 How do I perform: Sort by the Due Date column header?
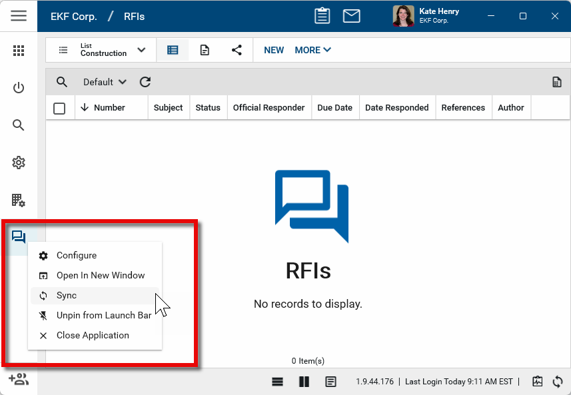pos(334,108)
